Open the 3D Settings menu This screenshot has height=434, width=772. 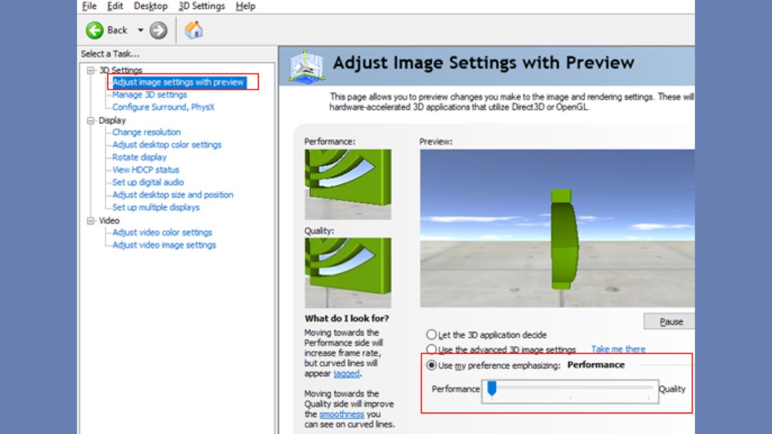click(x=202, y=6)
